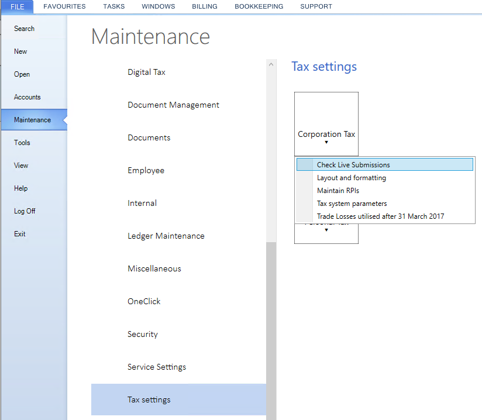Viewport: 482px width, 420px height.
Task: Click the category list scroll-up arrow
Action: click(x=271, y=64)
